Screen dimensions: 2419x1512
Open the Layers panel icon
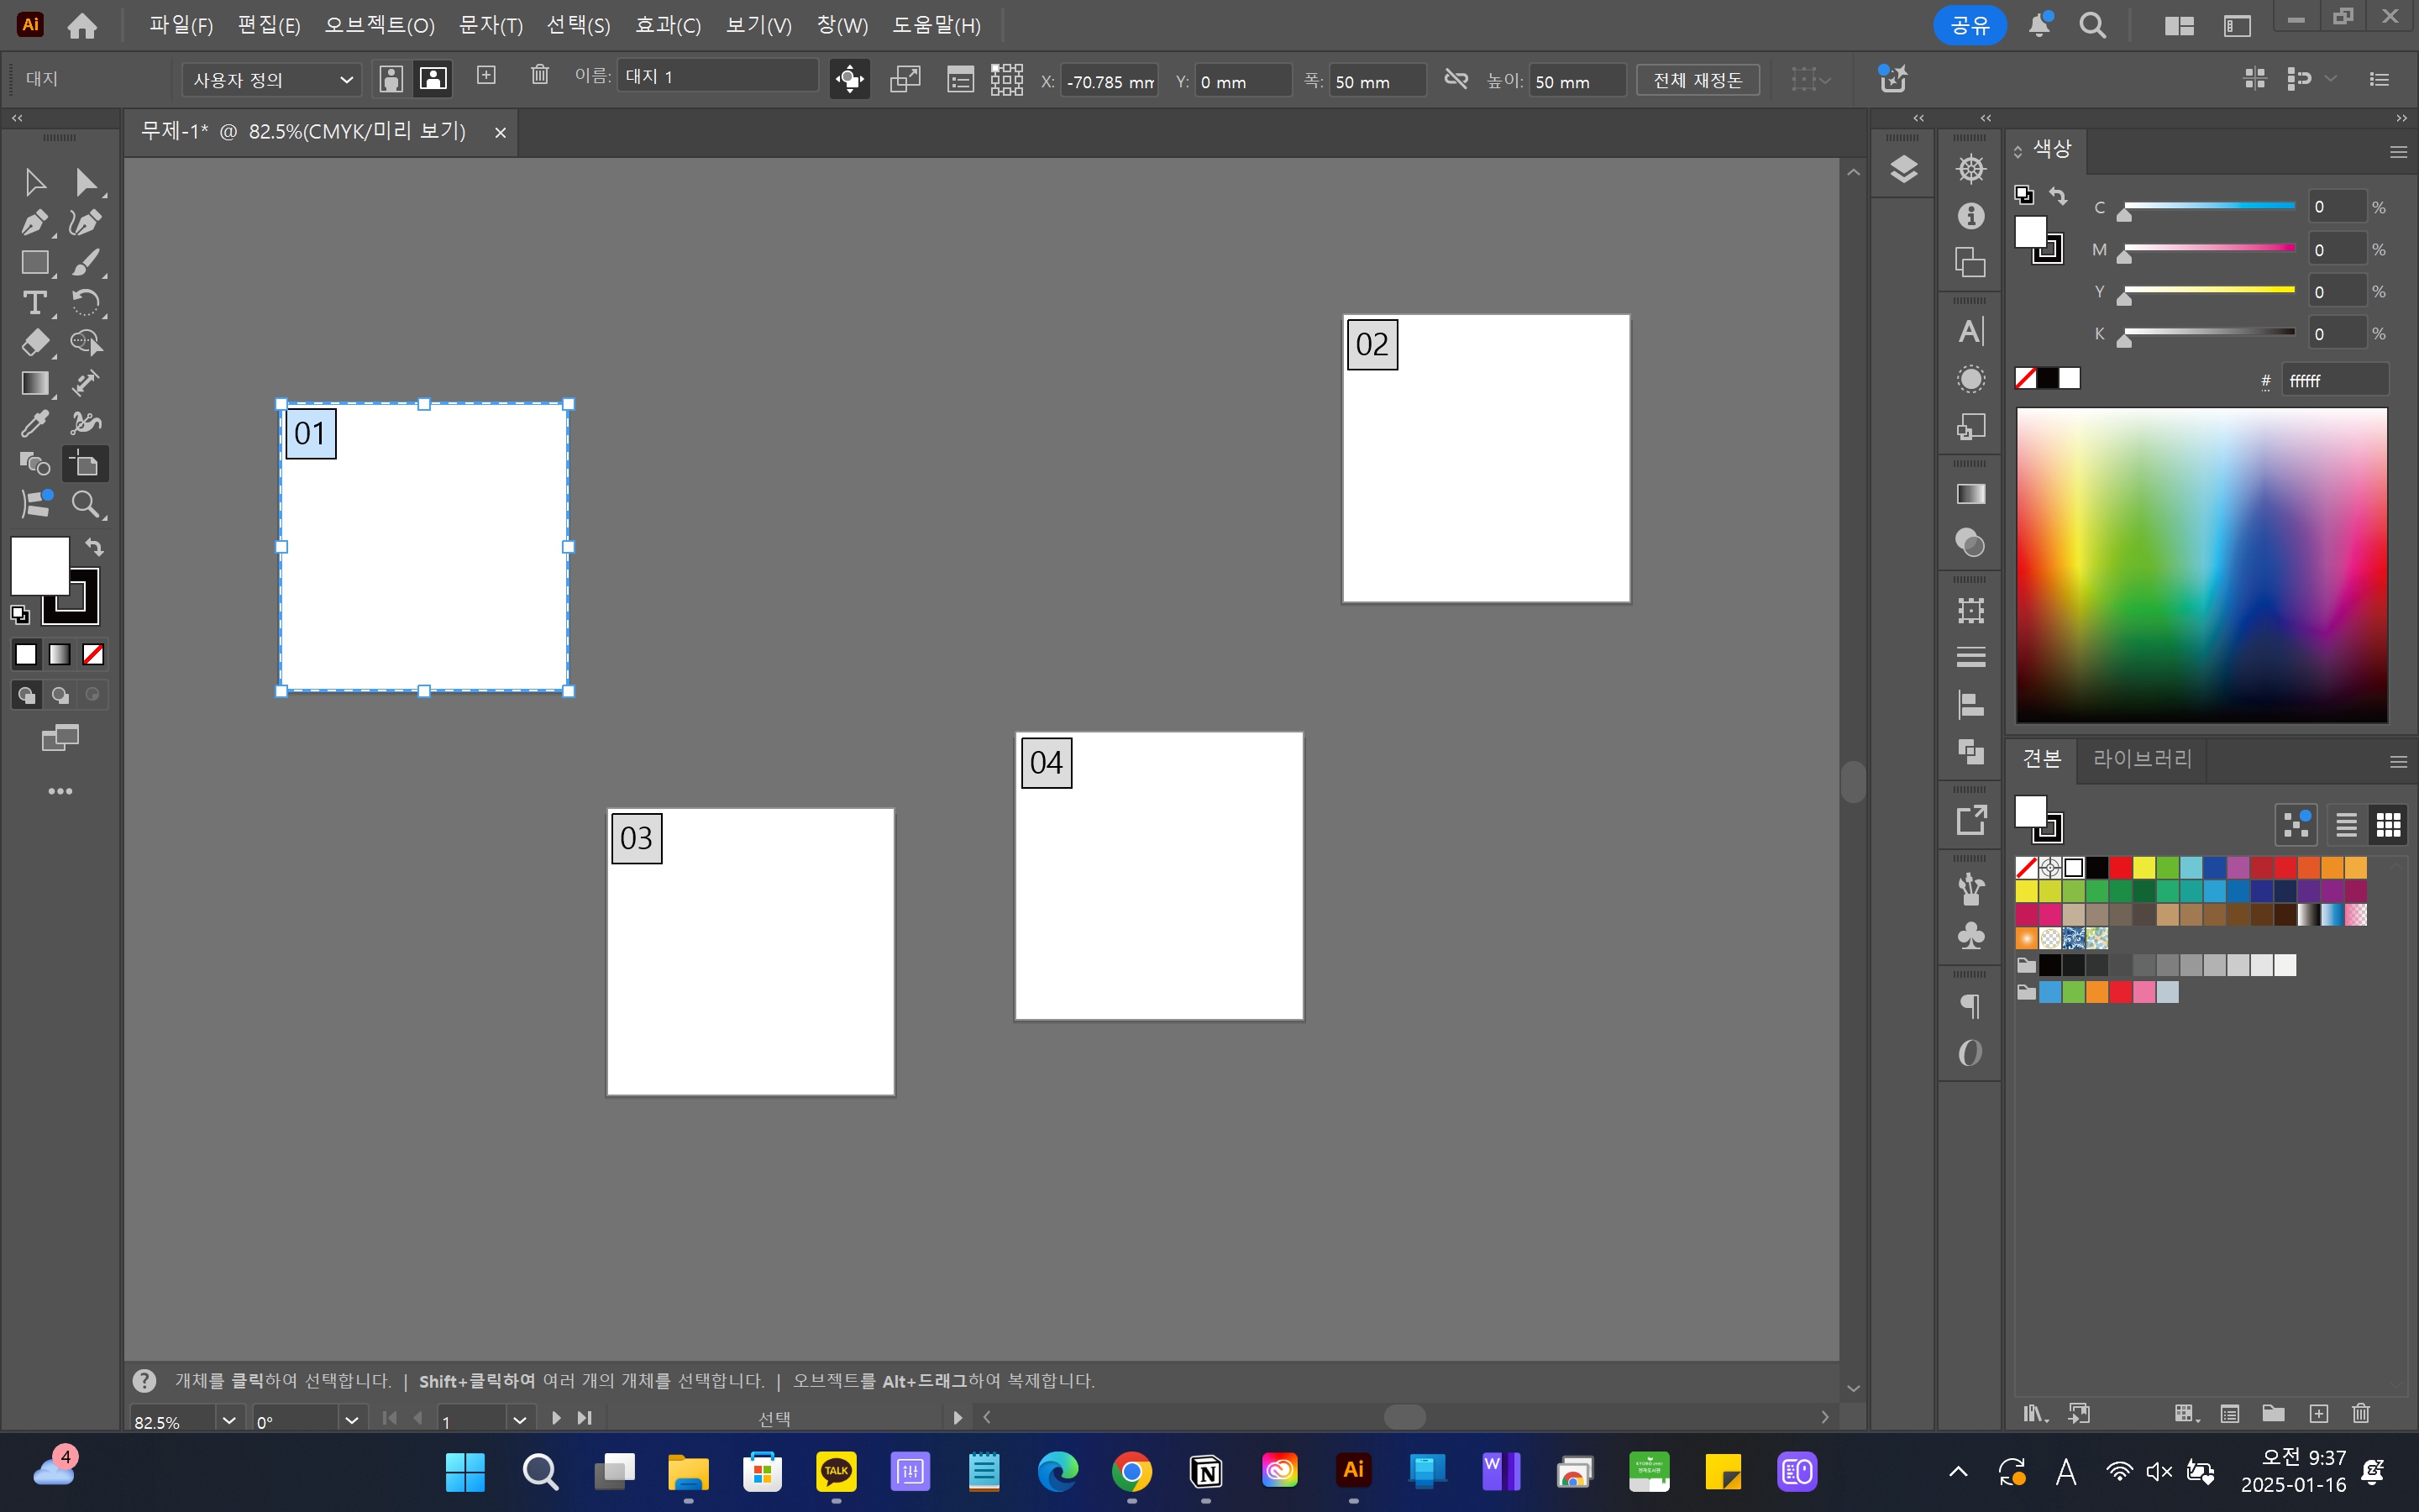(1903, 169)
